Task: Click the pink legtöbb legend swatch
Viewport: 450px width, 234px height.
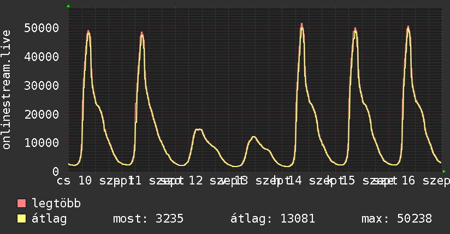Action: (21, 203)
